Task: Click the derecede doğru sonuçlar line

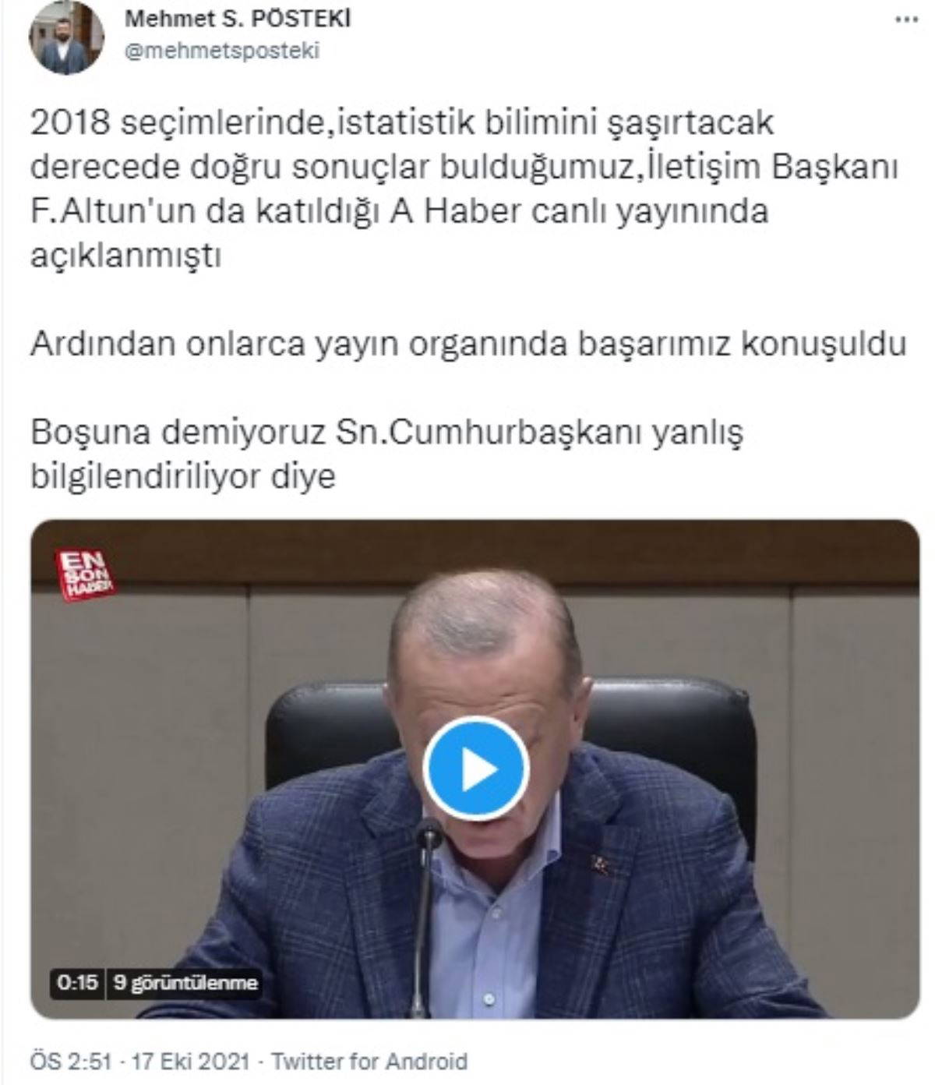Action: [464, 168]
